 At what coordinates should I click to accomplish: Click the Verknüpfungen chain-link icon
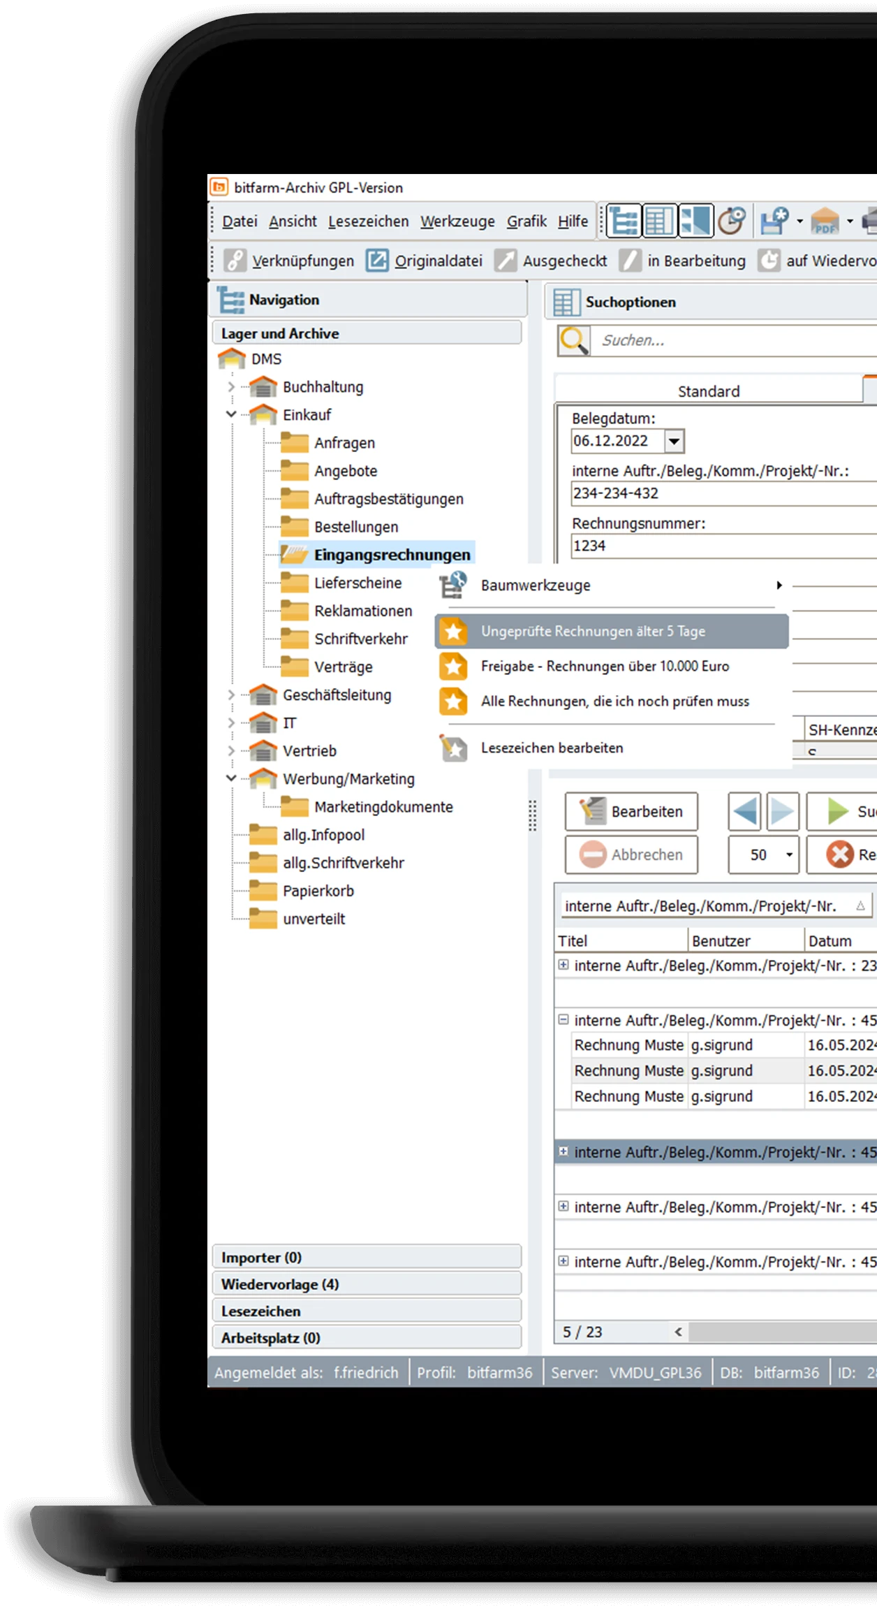point(235,261)
